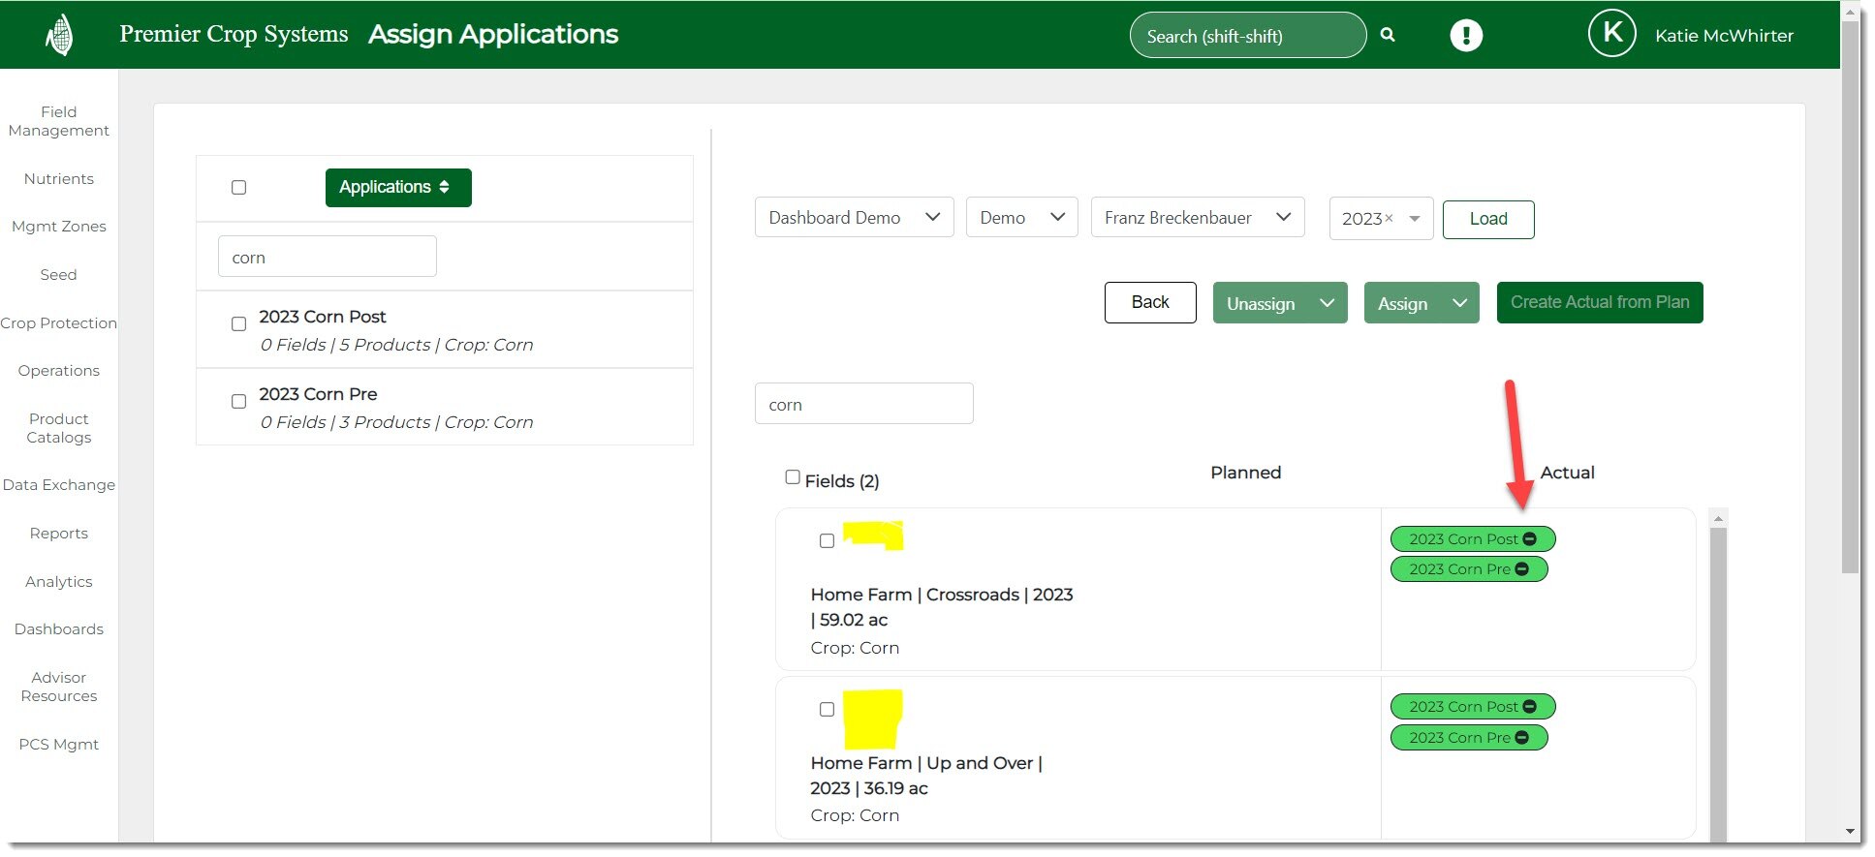Click the Load button
This screenshot has width=1875, height=857.
[1487, 219]
